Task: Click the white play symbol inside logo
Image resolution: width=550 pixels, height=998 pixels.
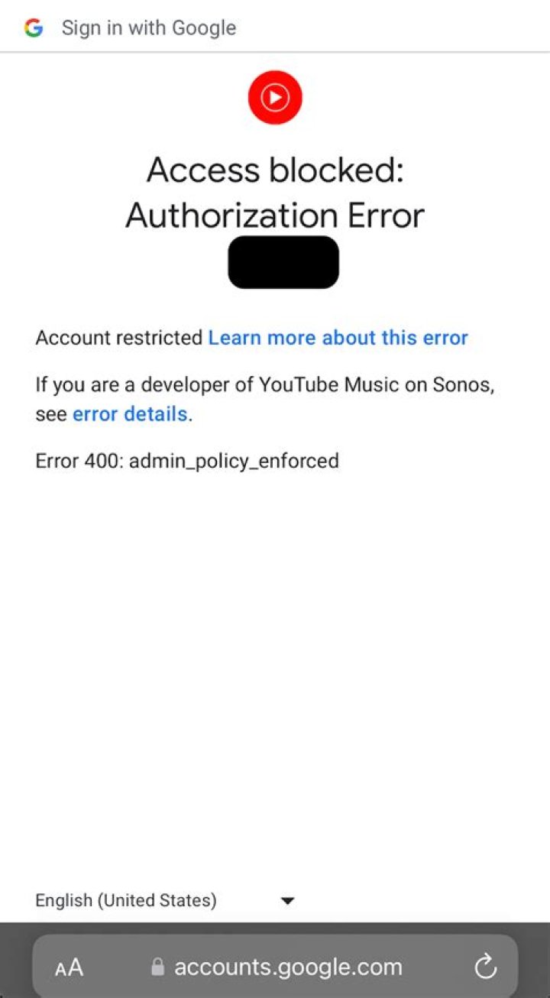Action: click(275, 97)
